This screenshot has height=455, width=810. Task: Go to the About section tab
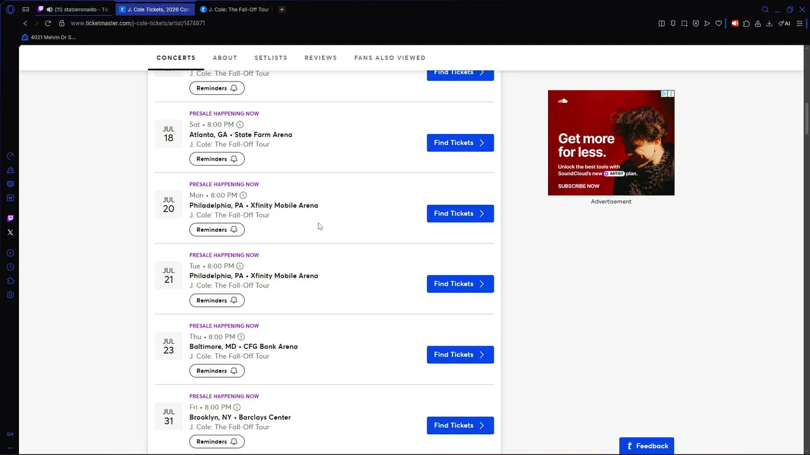pyautogui.click(x=225, y=58)
